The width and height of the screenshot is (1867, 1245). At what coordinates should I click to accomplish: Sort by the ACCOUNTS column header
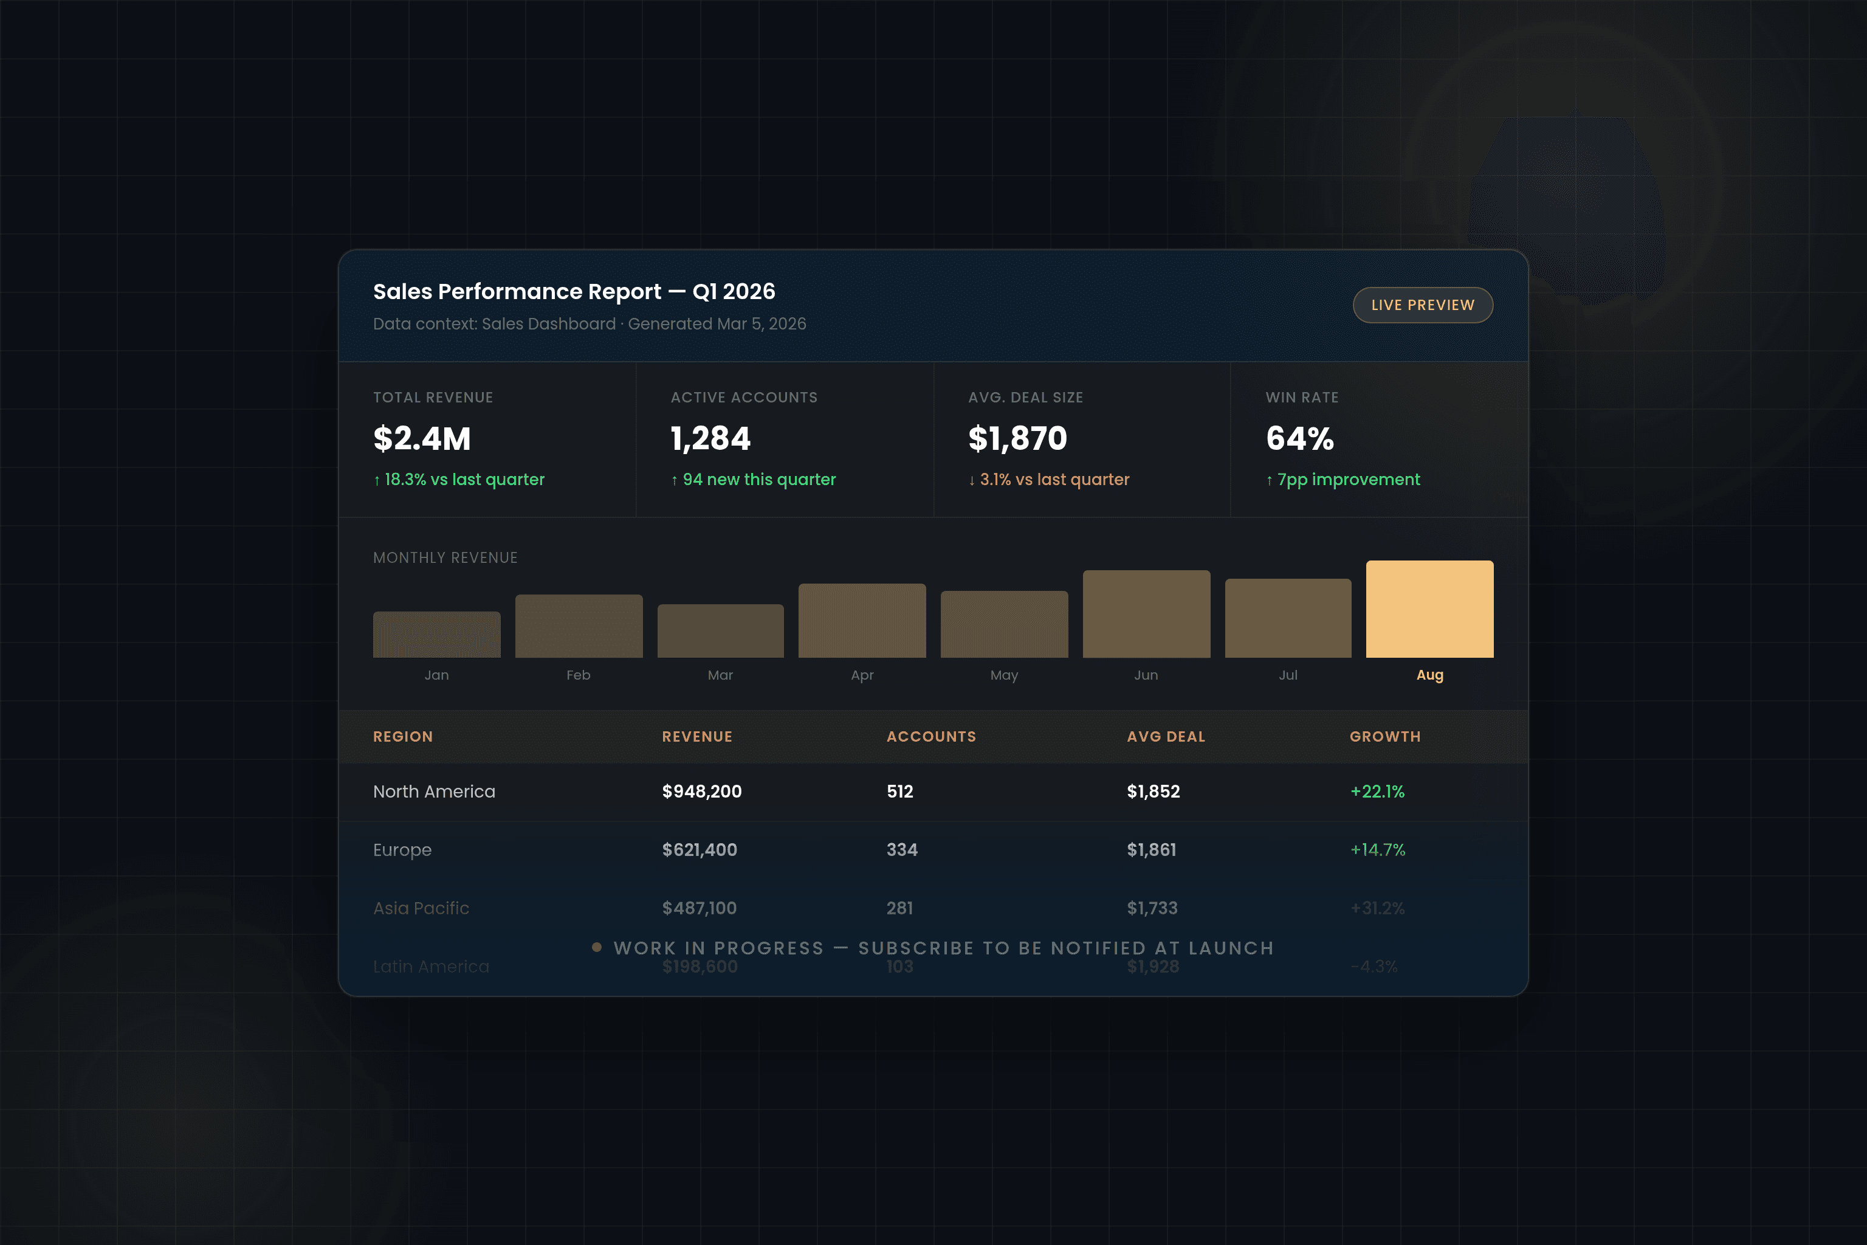931,737
